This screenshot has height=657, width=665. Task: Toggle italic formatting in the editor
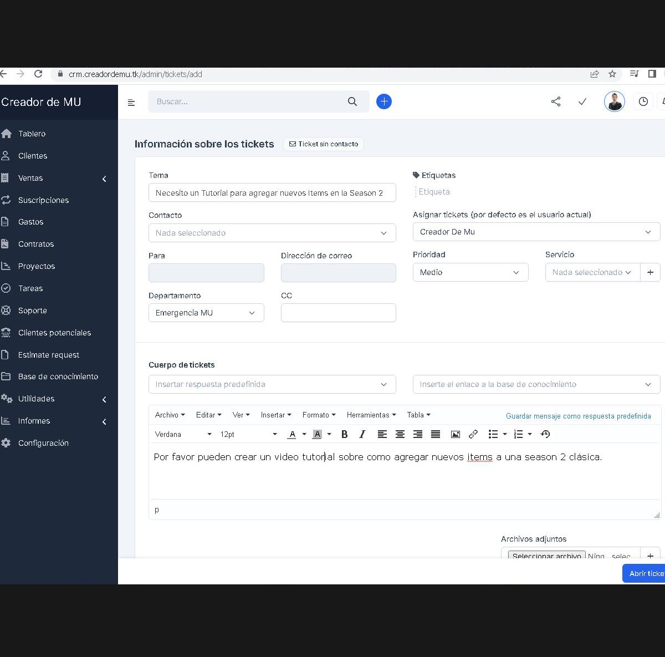(x=362, y=434)
